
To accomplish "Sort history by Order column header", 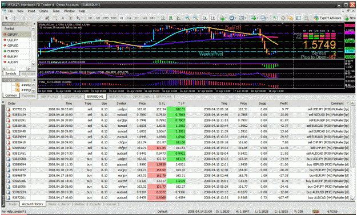I will pos(18,104).
